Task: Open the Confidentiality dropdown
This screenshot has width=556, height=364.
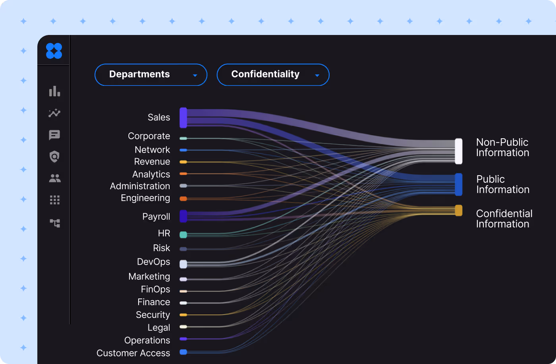Action: (273, 74)
